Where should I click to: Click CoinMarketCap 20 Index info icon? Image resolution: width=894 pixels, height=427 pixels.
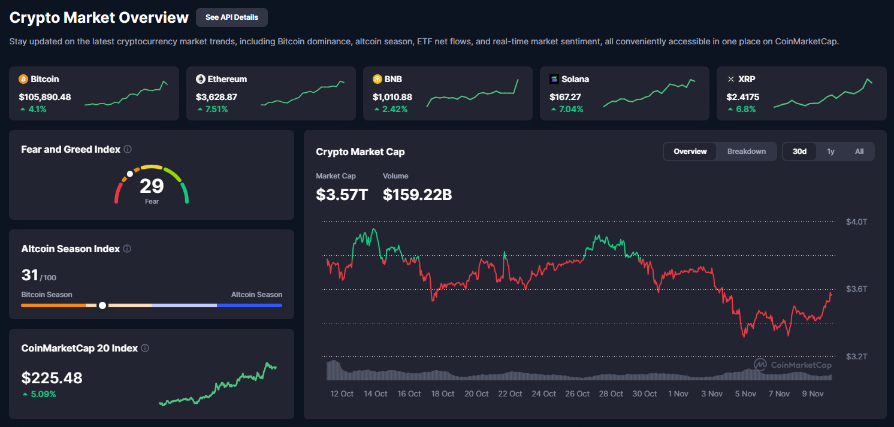[x=145, y=348]
